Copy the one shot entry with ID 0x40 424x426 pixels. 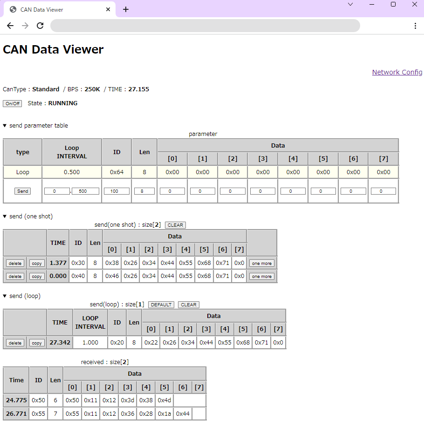(37, 276)
